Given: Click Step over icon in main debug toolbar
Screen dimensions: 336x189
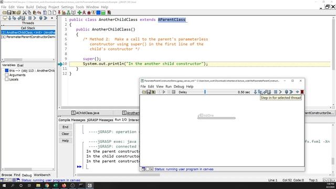Looking at the screenshot, I should point(9,18).
